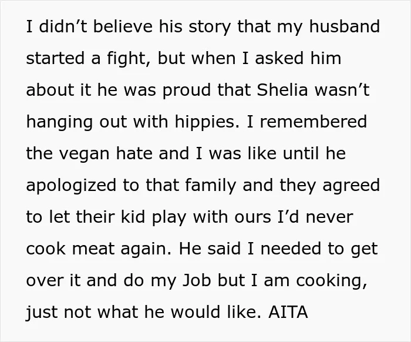
Task: Click the word "cooking," near line end
Action: point(331,281)
